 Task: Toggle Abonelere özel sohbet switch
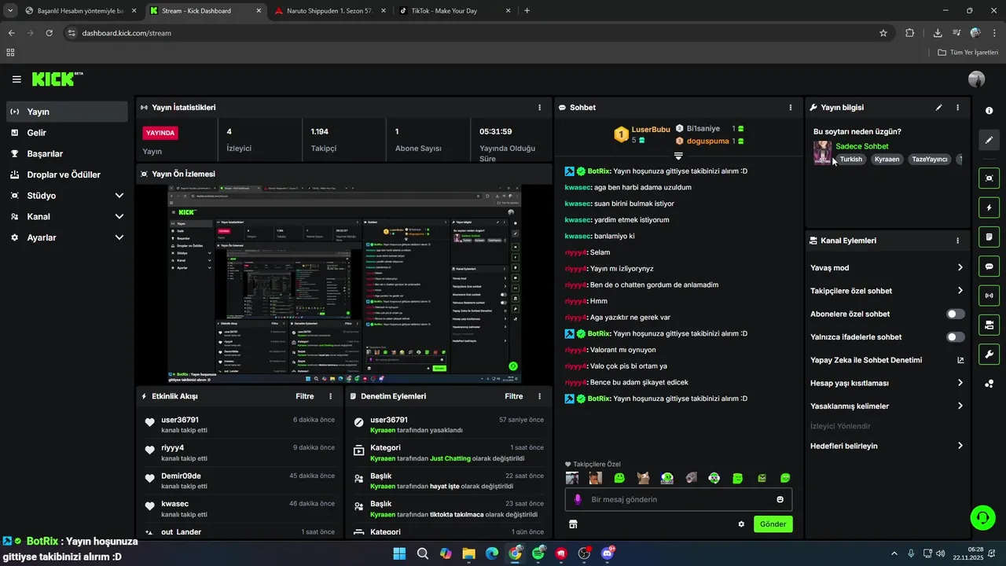pos(955,314)
